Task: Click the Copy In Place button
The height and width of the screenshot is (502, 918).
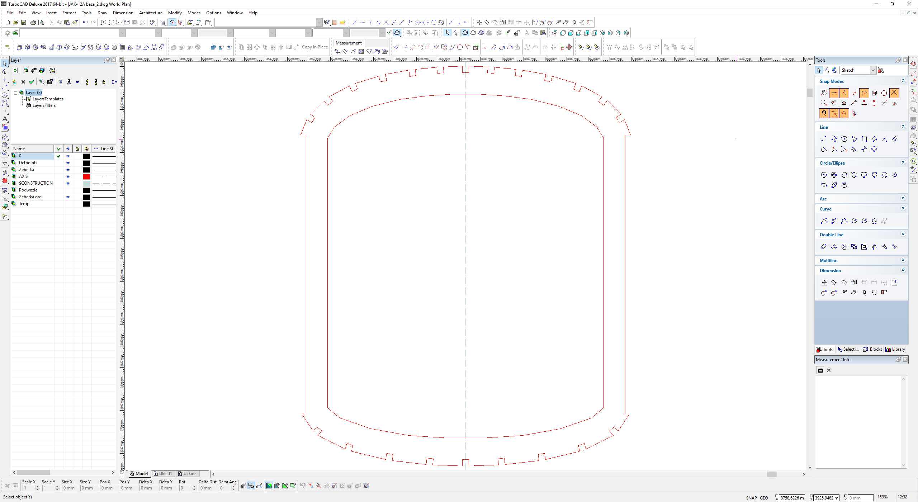Action: click(314, 47)
